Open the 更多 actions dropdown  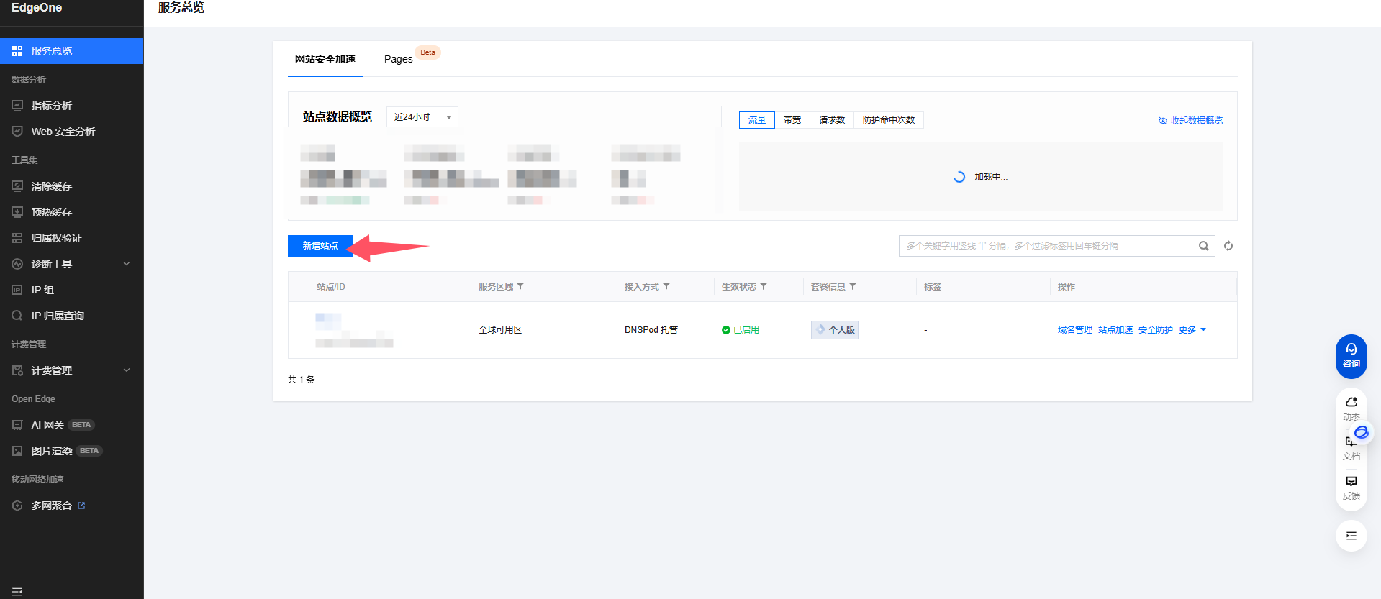(1192, 330)
